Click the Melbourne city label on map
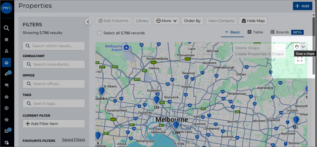The width and height of the screenshot is (317, 147). (x=172, y=119)
